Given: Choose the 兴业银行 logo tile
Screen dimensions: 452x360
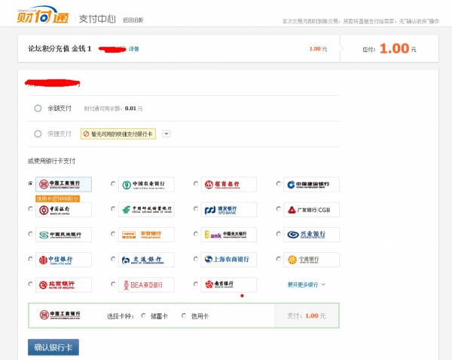Looking at the screenshot, I should (311, 235).
